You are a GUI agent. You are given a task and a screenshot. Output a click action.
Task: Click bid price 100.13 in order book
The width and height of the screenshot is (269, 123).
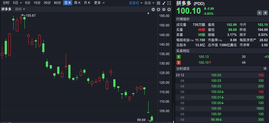(x=203, y=57)
